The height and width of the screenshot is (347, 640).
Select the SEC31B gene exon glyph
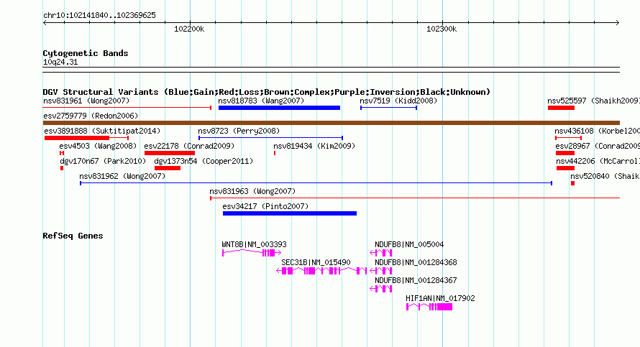(x=321, y=271)
